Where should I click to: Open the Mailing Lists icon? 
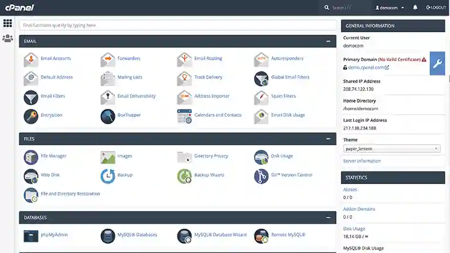click(108, 78)
